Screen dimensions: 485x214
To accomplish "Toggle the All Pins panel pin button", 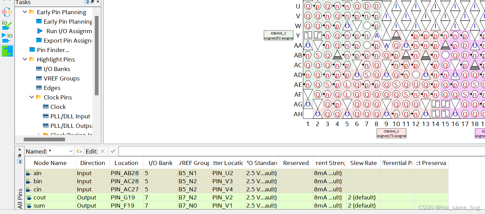I will click(20, 162).
